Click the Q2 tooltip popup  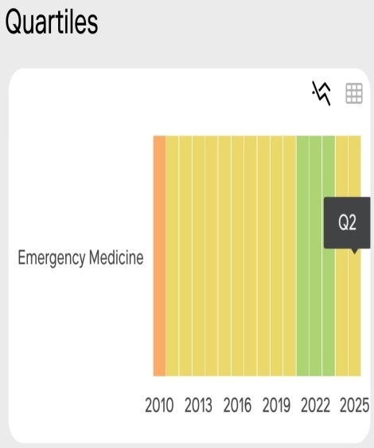click(347, 223)
